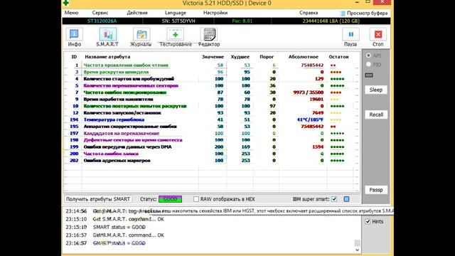Select attribute row Частота ошибок позиционирования
Screen dimensions: 455x256
pyautogui.click(x=212, y=92)
